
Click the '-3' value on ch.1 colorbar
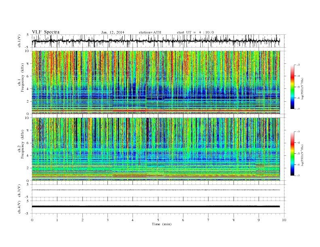point(298,65)
